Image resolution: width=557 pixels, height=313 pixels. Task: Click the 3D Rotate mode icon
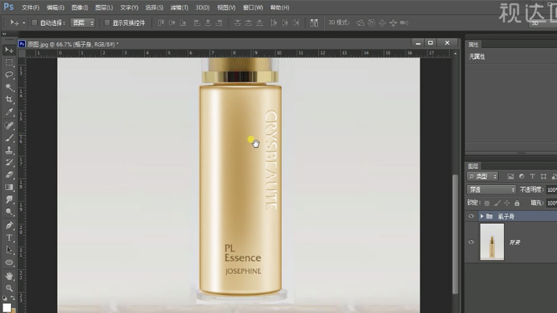(360, 23)
